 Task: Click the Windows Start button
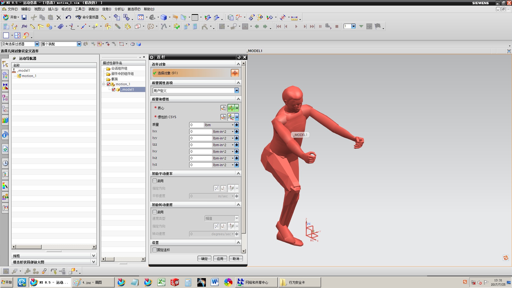[7, 282]
